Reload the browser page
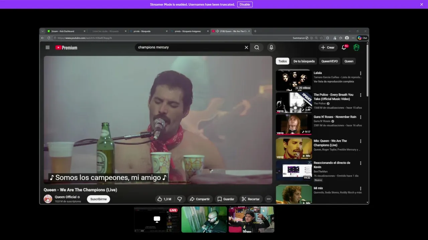 [x=48, y=38]
